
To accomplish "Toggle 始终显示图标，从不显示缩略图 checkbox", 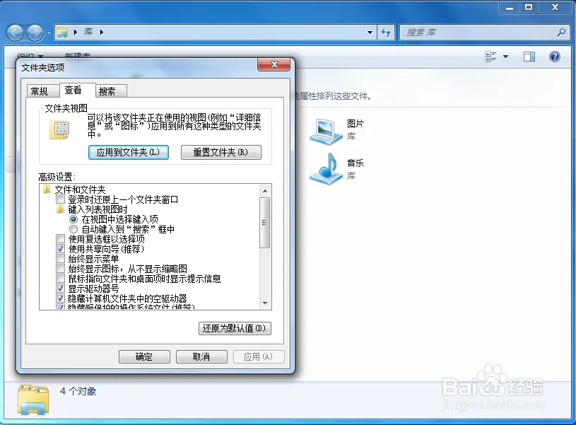I will [60, 269].
